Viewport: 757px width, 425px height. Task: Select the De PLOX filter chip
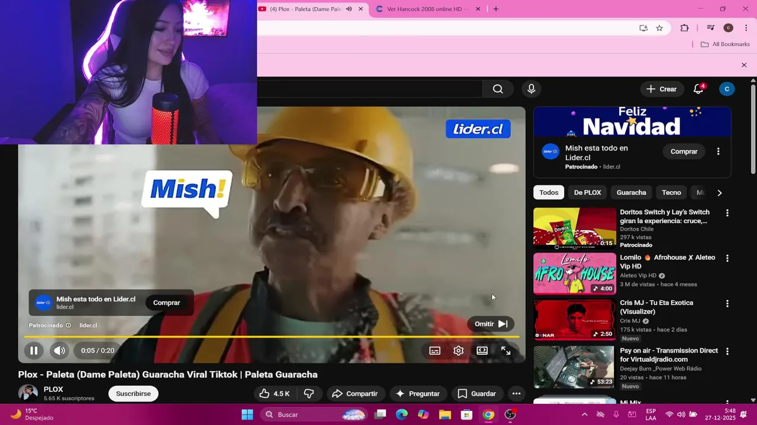pos(587,192)
